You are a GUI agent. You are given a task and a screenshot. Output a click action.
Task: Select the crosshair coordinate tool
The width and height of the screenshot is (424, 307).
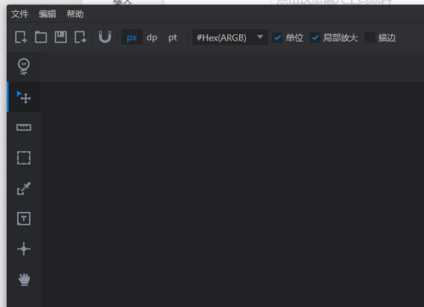coord(24,248)
